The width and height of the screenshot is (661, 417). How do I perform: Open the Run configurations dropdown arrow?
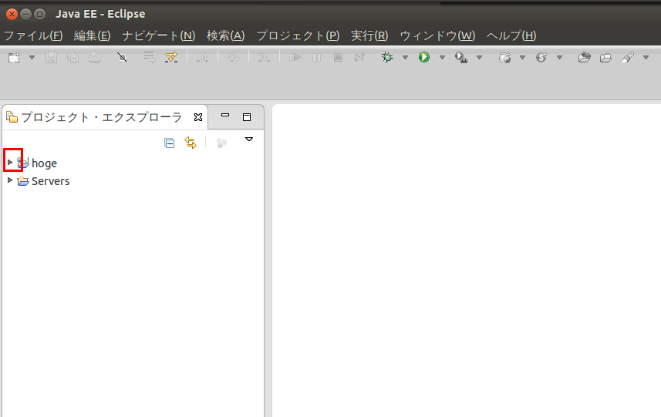442,57
